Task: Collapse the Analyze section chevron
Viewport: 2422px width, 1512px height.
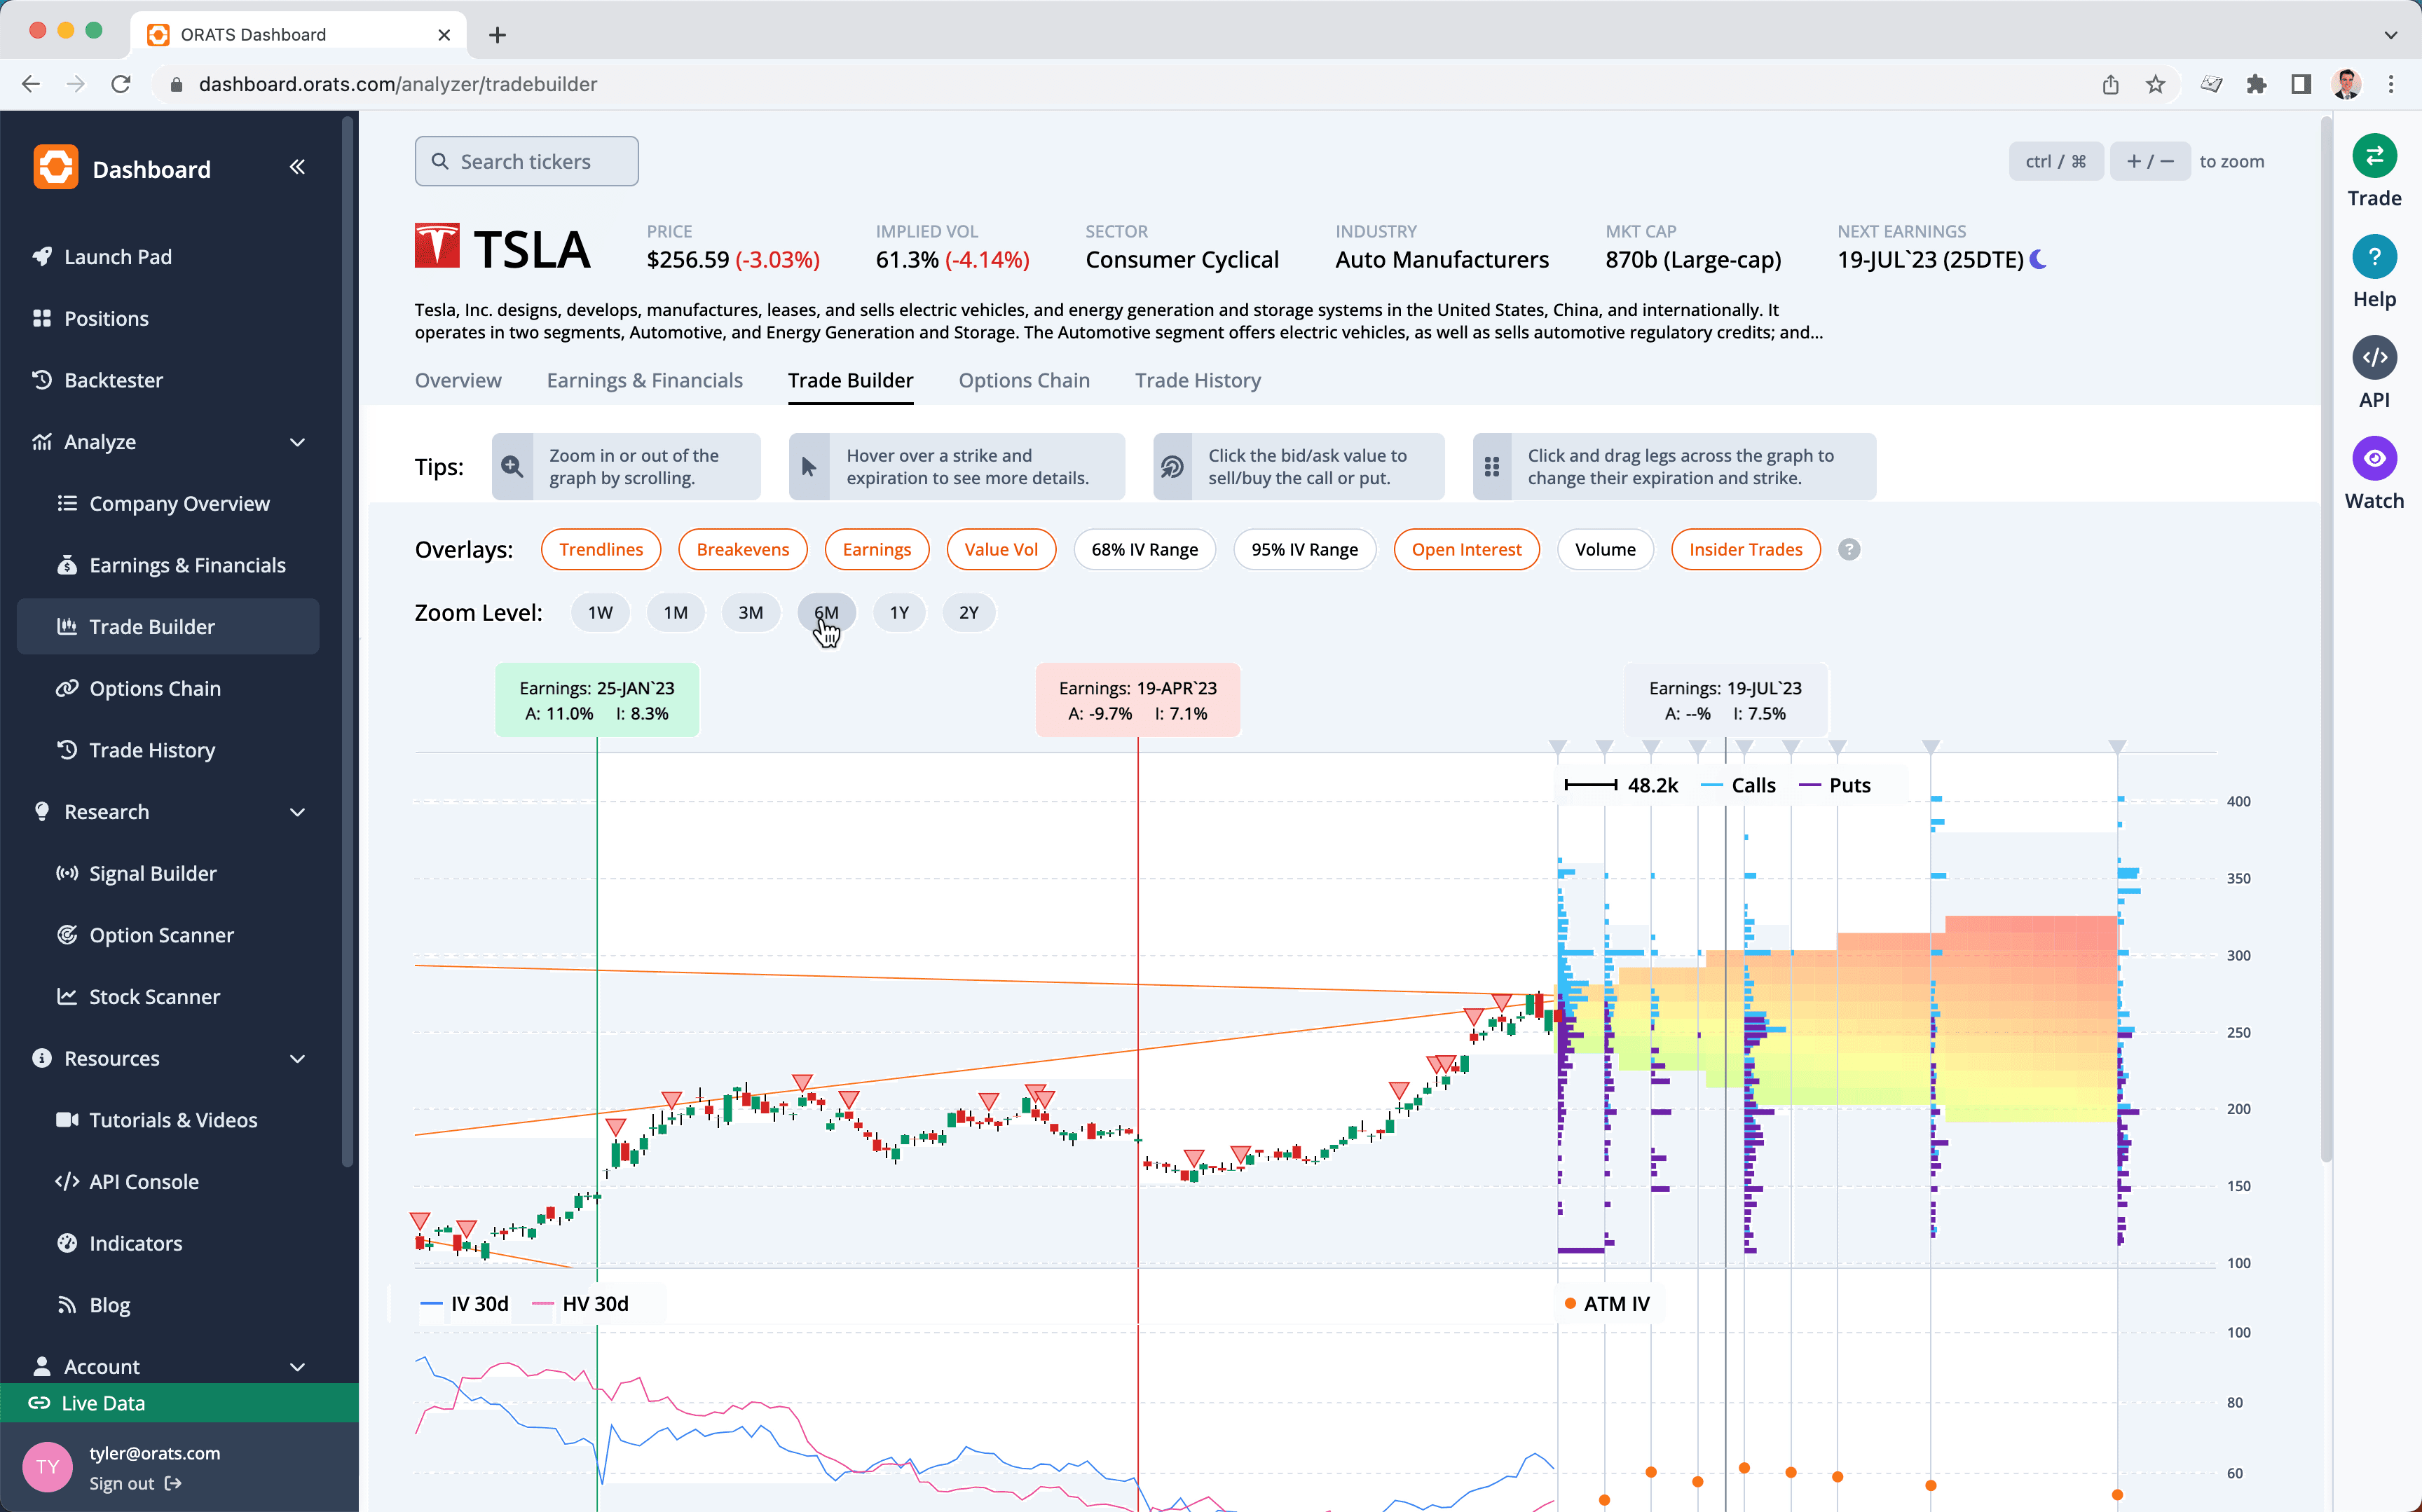Action: [x=297, y=442]
